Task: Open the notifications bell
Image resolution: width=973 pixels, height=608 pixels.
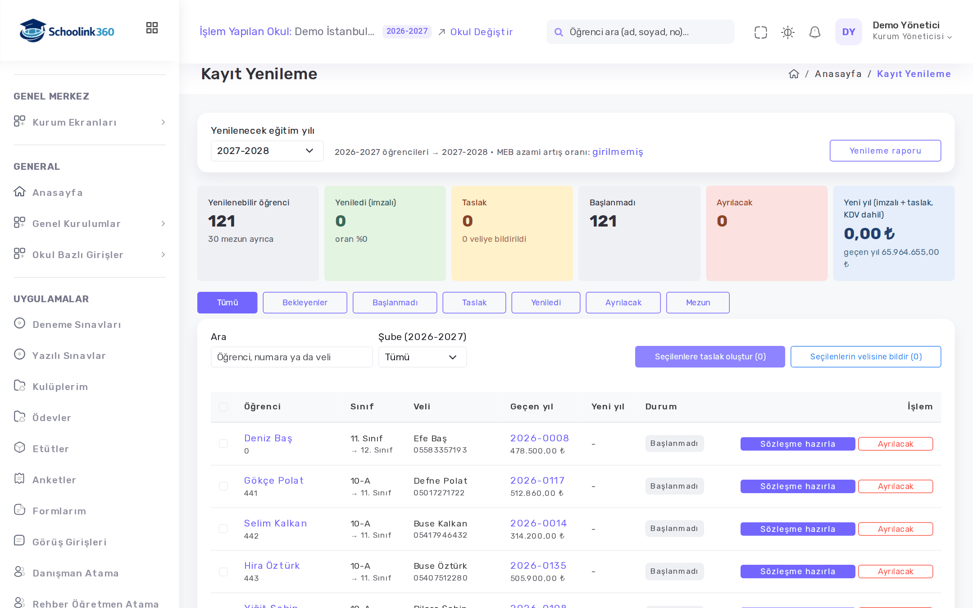Action: pos(814,32)
